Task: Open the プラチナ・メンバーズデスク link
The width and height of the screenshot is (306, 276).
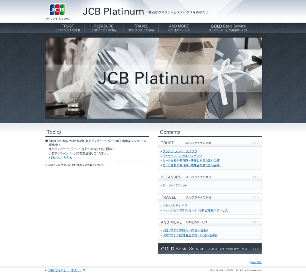Action: [x=180, y=151]
